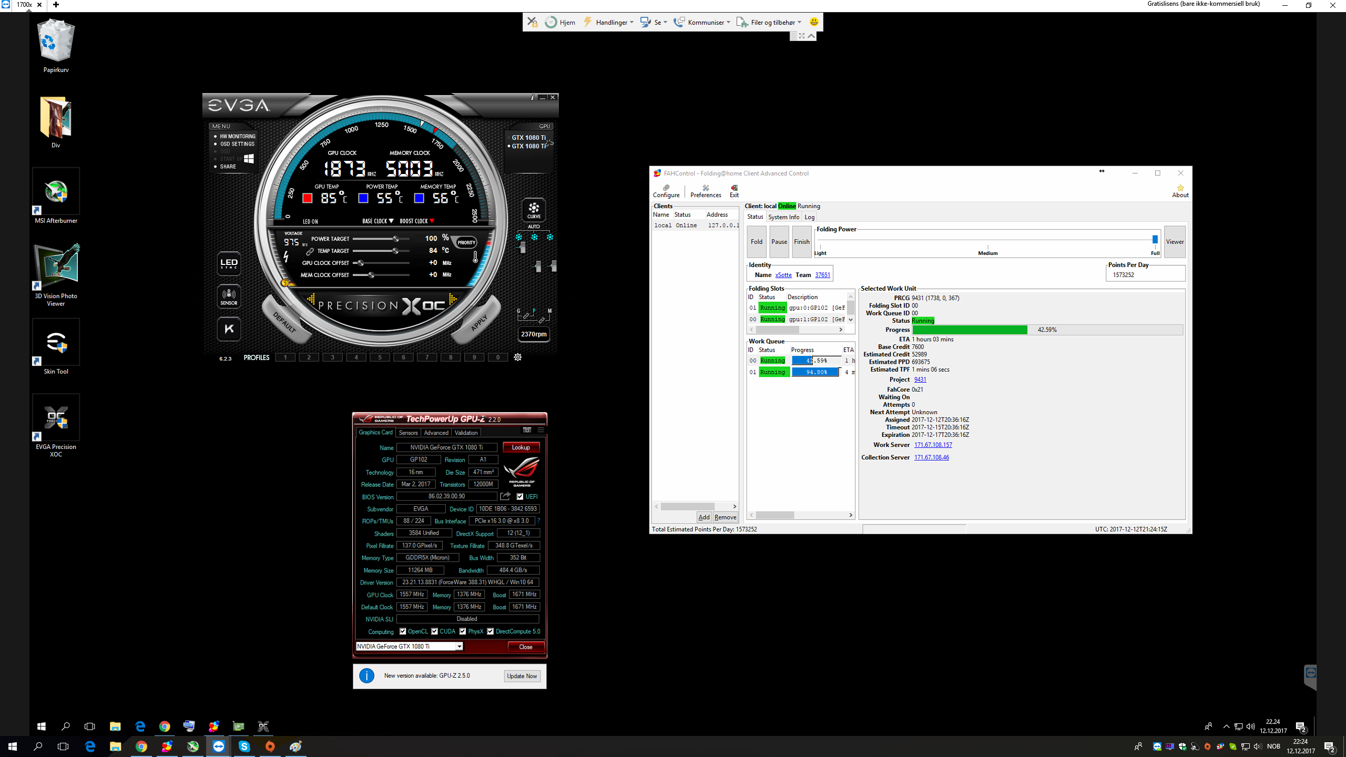Click the Finish button in FAHControl
The height and width of the screenshot is (757, 1346).
coord(802,242)
